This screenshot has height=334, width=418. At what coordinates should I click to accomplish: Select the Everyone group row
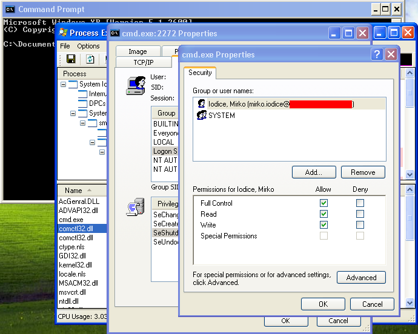(165, 133)
